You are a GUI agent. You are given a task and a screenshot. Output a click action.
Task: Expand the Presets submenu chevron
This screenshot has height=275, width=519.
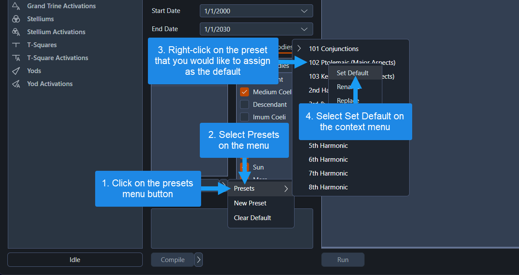click(x=285, y=189)
